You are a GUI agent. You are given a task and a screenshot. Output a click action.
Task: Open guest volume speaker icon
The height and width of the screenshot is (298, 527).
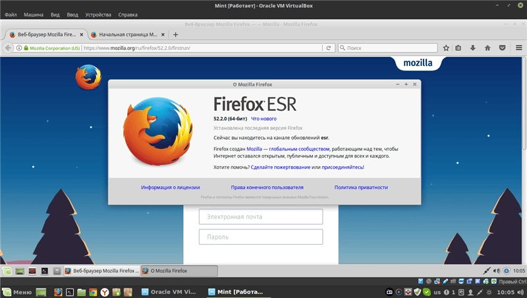click(x=497, y=270)
